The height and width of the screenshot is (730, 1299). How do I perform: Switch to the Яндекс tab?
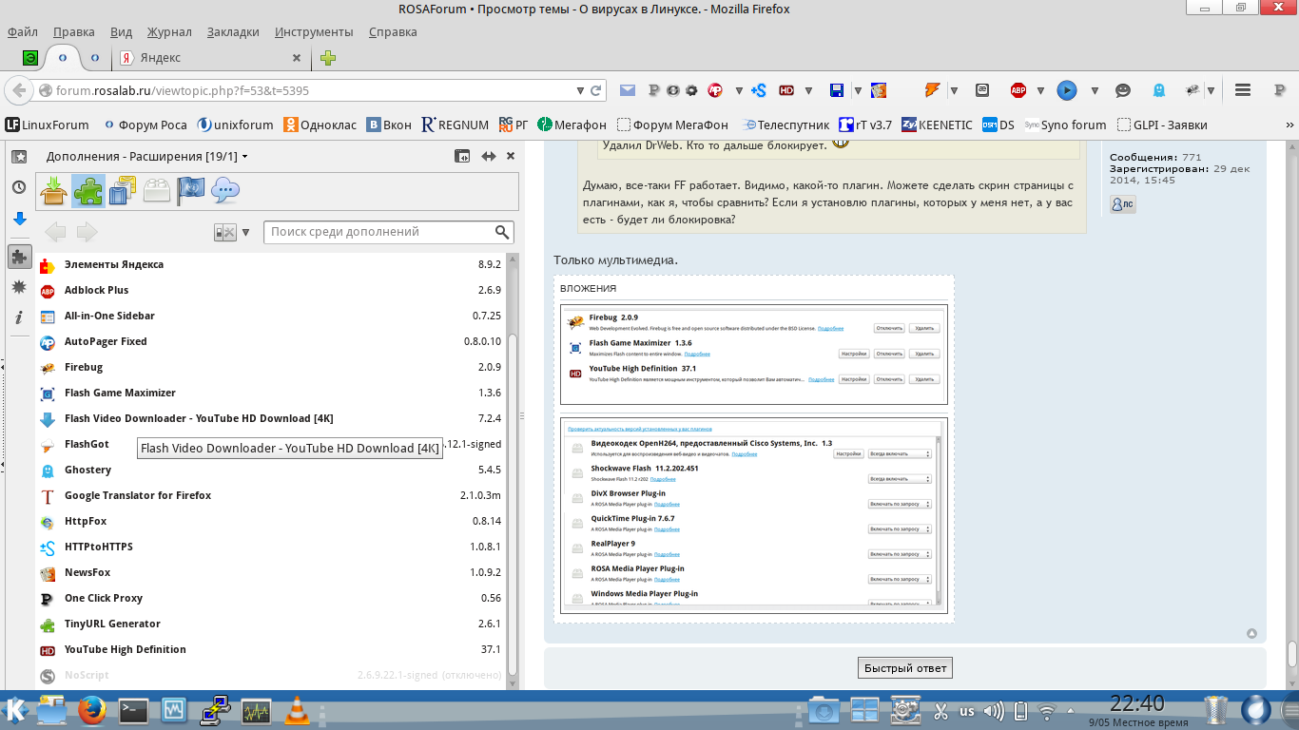click(x=211, y=58)
